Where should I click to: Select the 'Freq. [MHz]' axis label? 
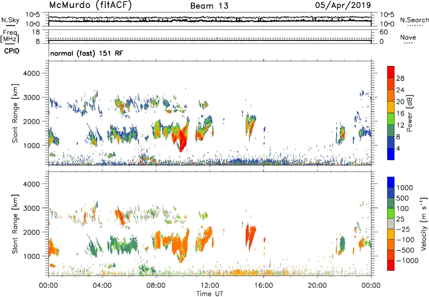tap(10, 36)
